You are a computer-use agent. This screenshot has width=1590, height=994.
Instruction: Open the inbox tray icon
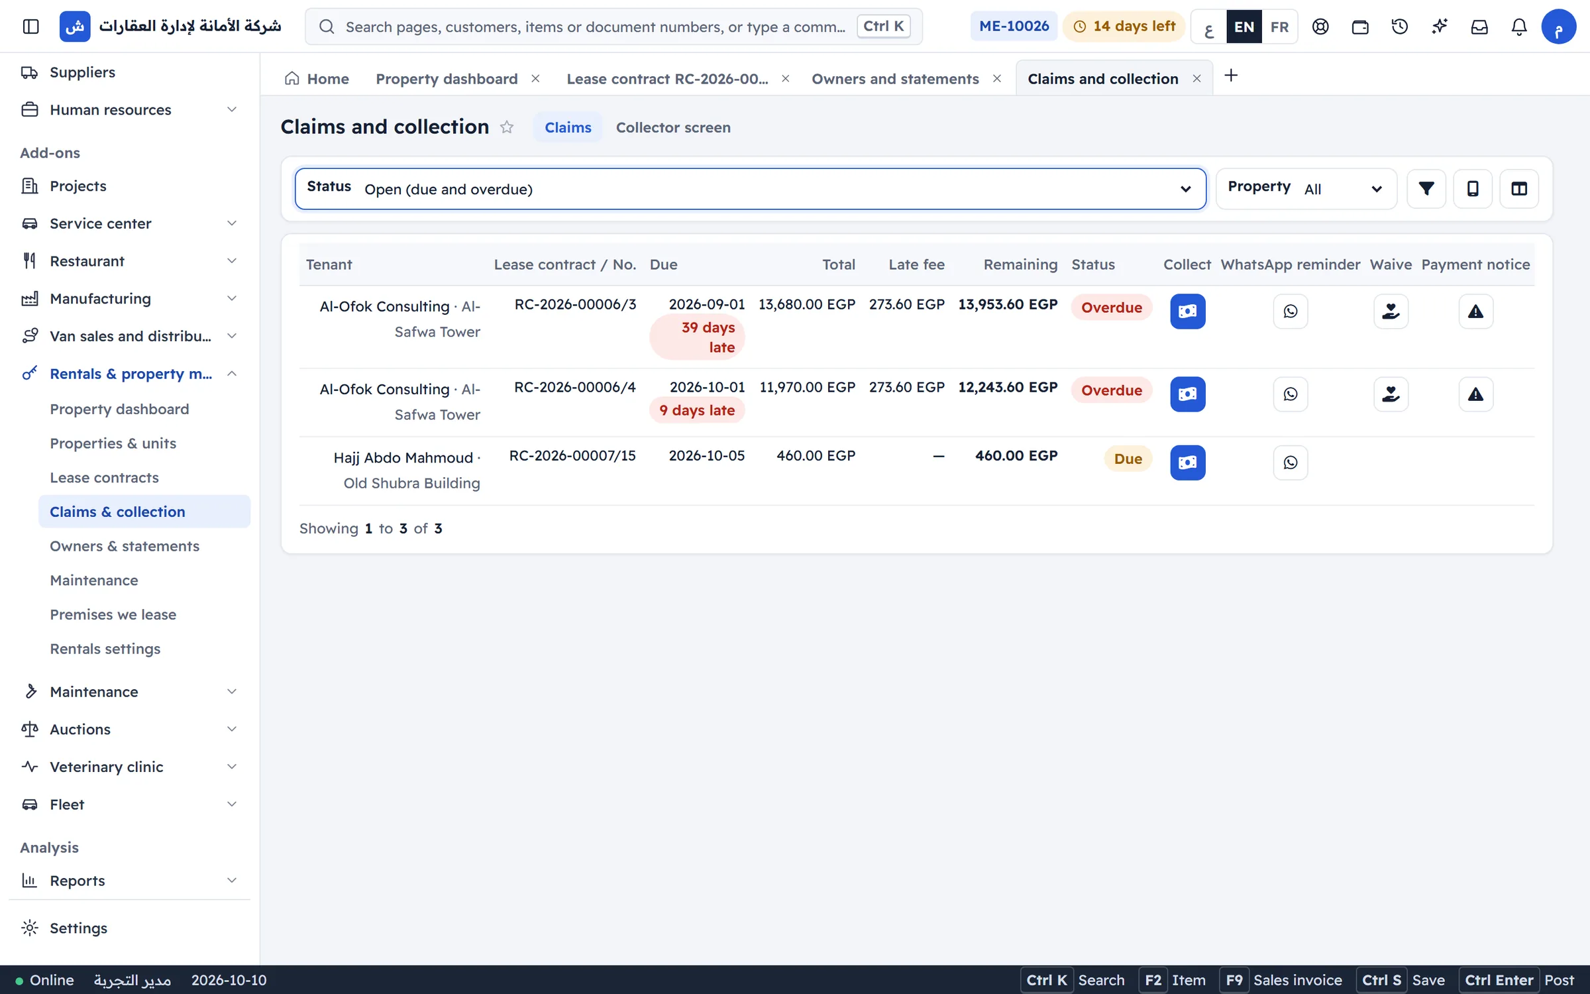(1479, 27)
